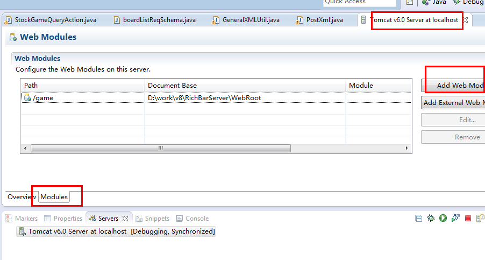Image resolution: width=485 pixels, height=260 pixels.
Task: Start the server in debug mode
Action: (x=431, y=218)
